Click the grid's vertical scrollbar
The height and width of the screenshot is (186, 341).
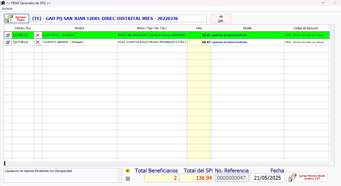(332, 94)
